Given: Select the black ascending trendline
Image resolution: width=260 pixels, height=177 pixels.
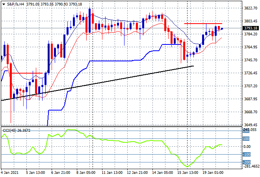Looking at the screenshot, I should tap(114, 81).
